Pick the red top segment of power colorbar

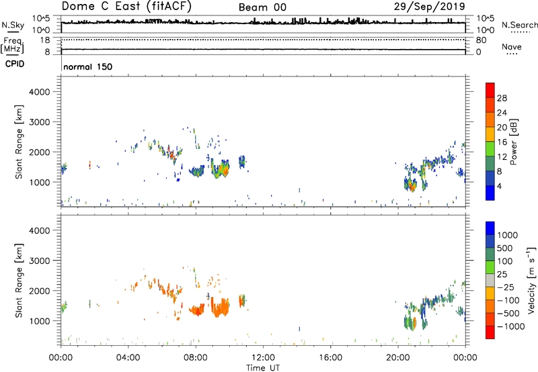(x=490, y=91)
